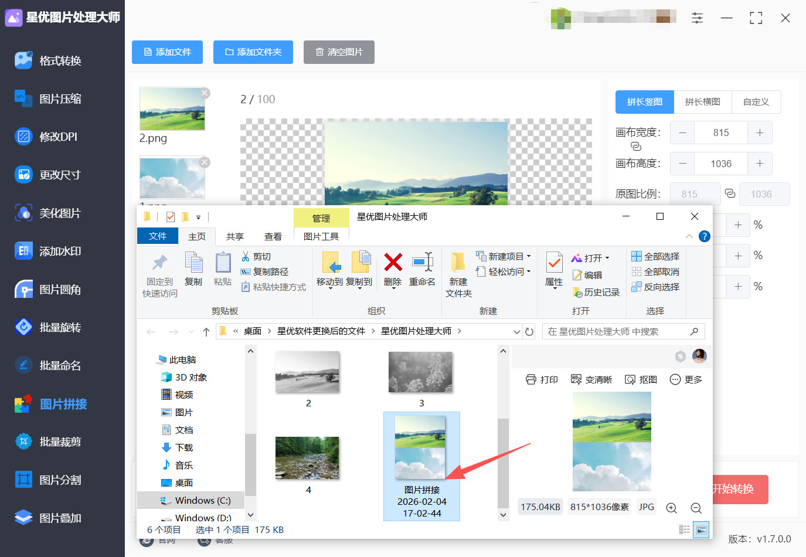Image resolution: width=806 pixels, height=557 pixels.
Task: Open Explorer help with the blue question mark
Action: click(705, 236)
